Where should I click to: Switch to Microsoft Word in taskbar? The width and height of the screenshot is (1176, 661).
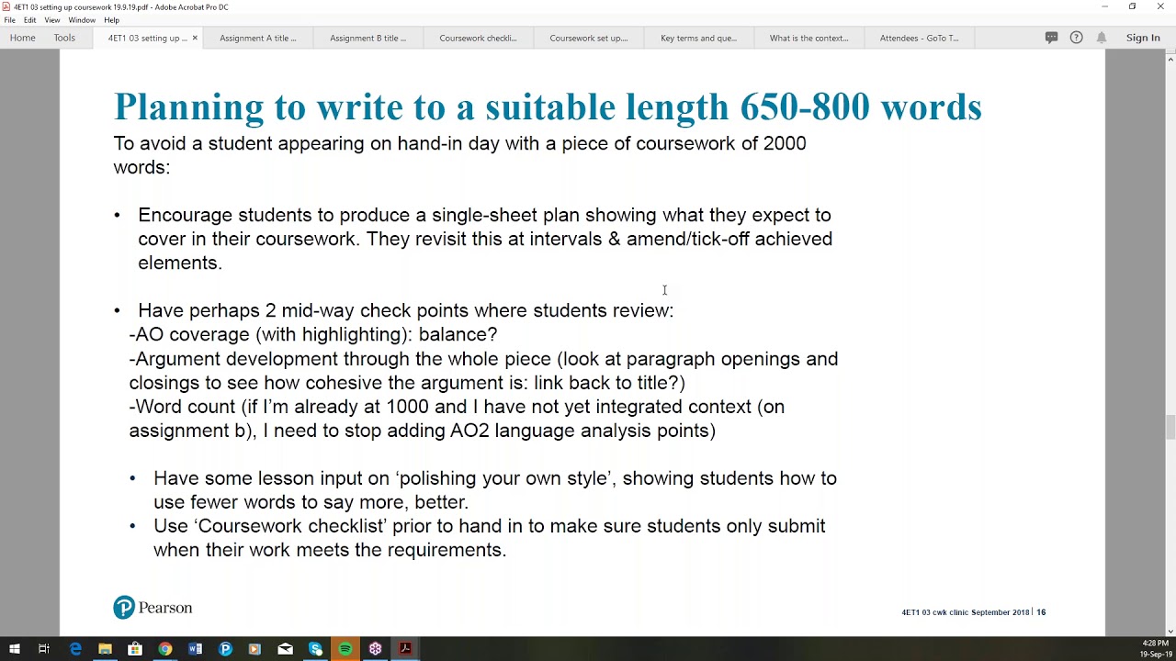pos(195,649)
